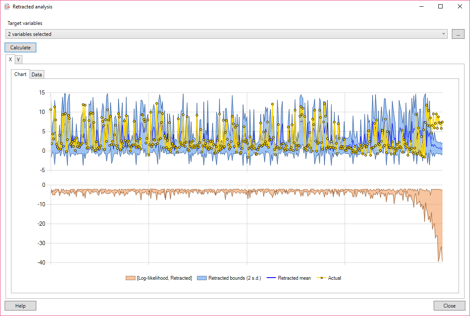Click the application icon in title bar
The height and width of the screenshot is (316, 470).
pos(7,7)
